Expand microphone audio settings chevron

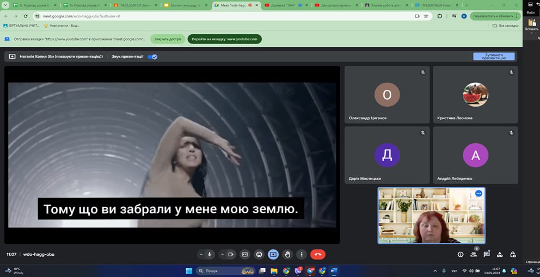click(201, 255)
